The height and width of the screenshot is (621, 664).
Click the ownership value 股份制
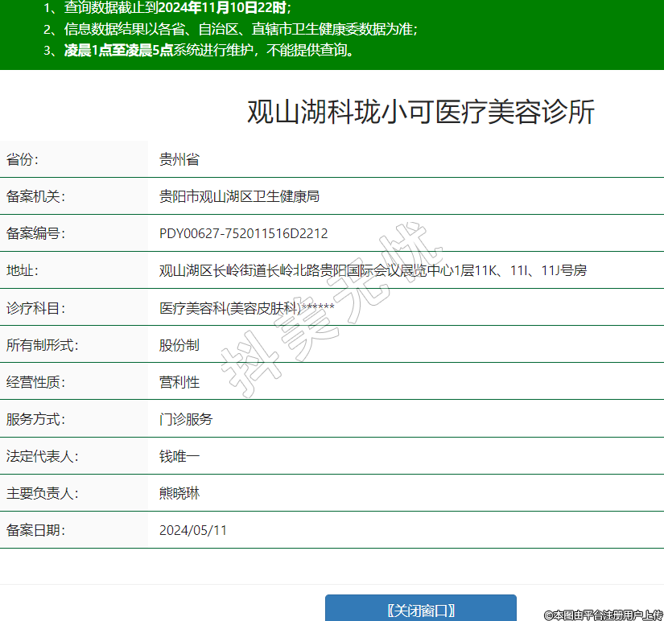(x=179, y=345)
